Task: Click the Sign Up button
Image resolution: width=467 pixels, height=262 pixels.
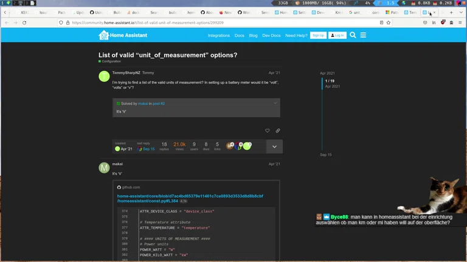Action: pyautogui.click(x=318, y=36)
